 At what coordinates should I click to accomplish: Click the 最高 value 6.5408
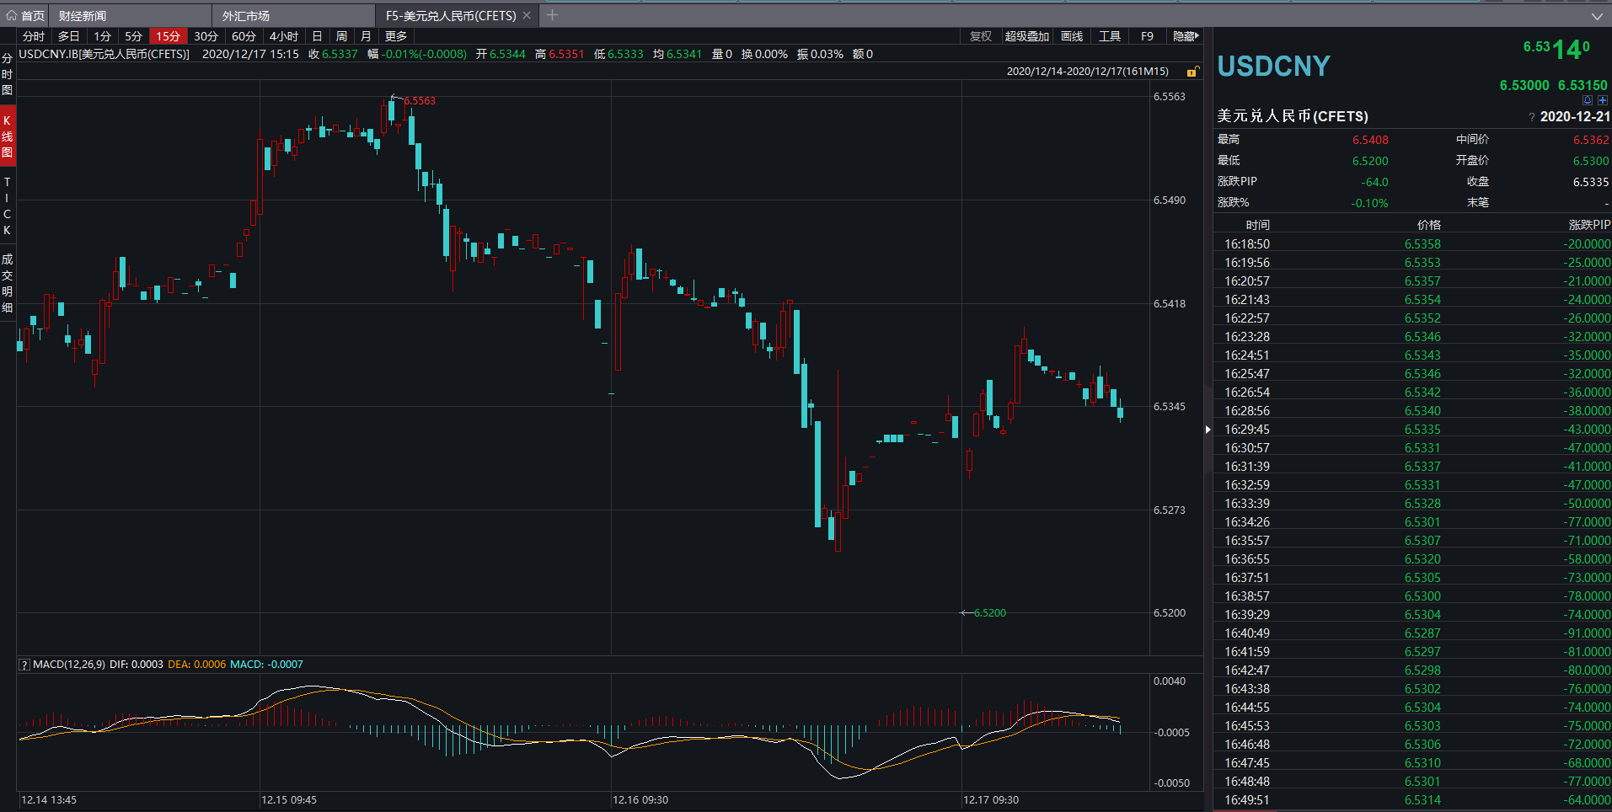tap(1370, 140)
